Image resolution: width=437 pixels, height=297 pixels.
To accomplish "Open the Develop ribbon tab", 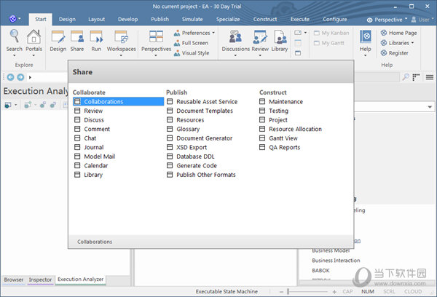I will (x=127, y=19).
